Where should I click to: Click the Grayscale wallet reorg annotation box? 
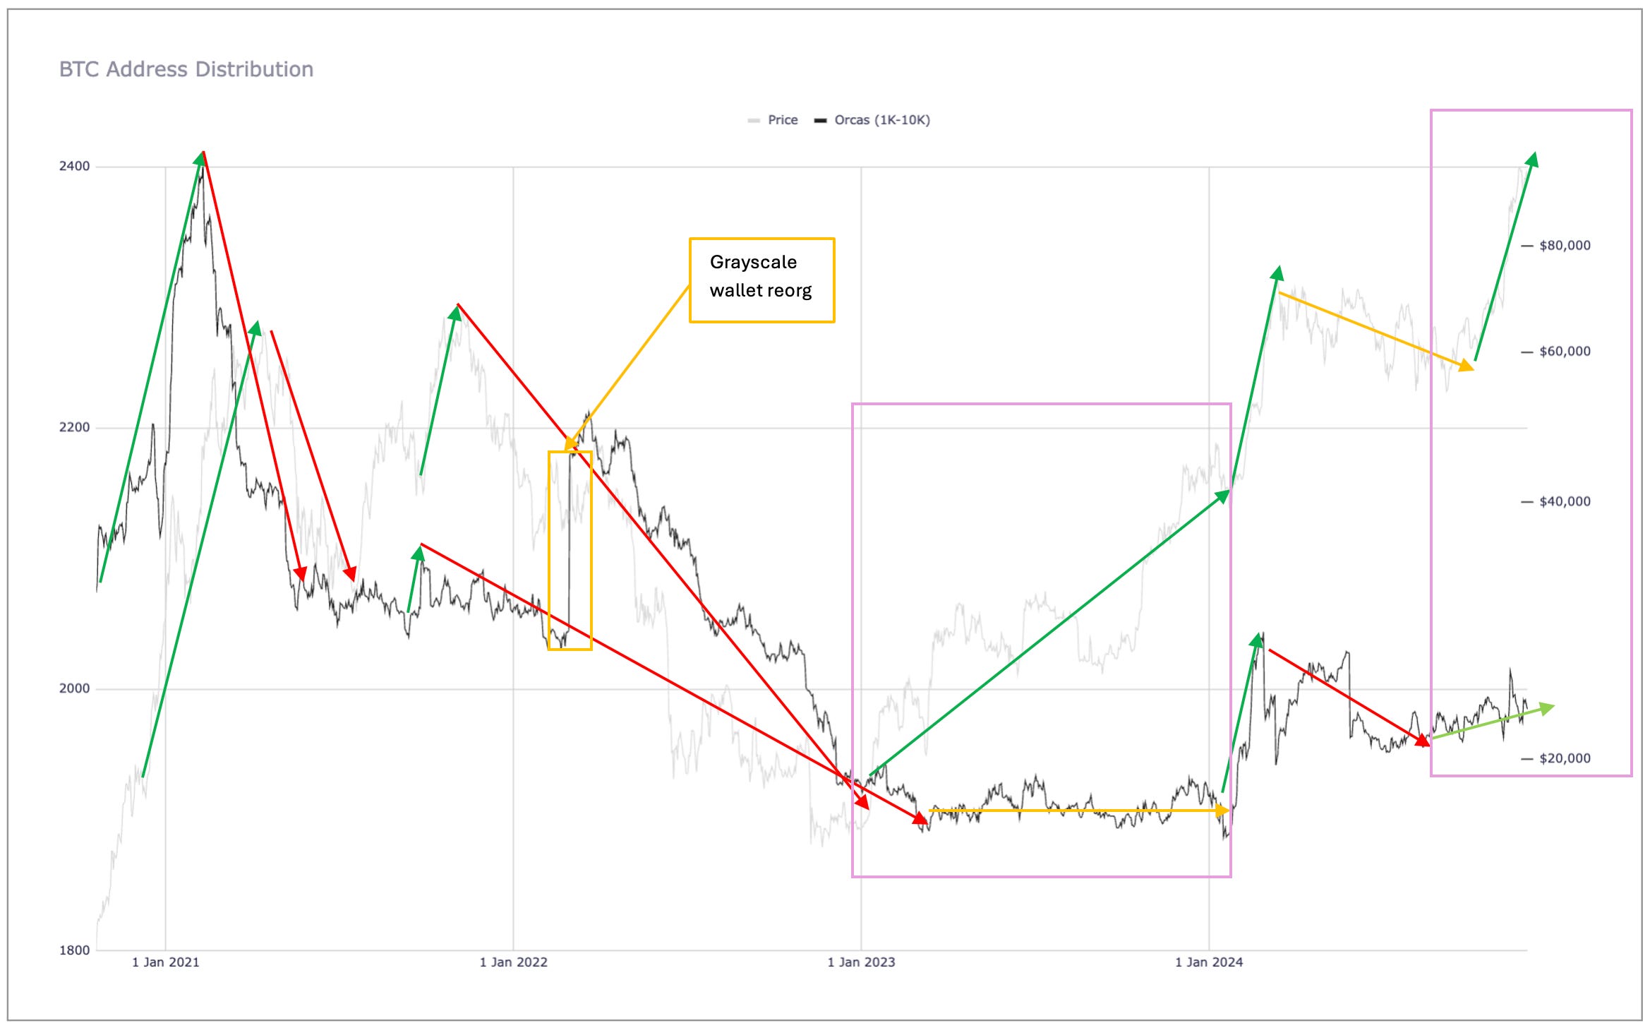761,280
